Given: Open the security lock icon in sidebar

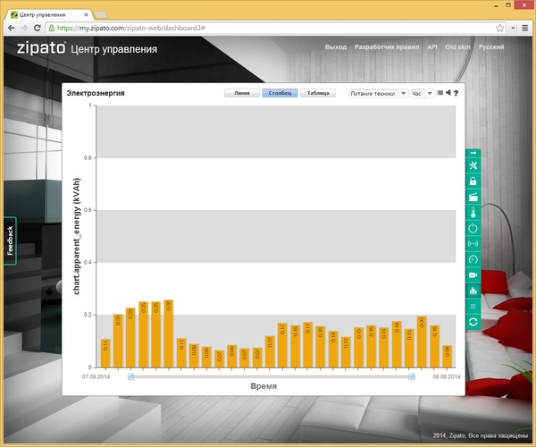Looking at the screenshot, I should (x=473, y=181).
